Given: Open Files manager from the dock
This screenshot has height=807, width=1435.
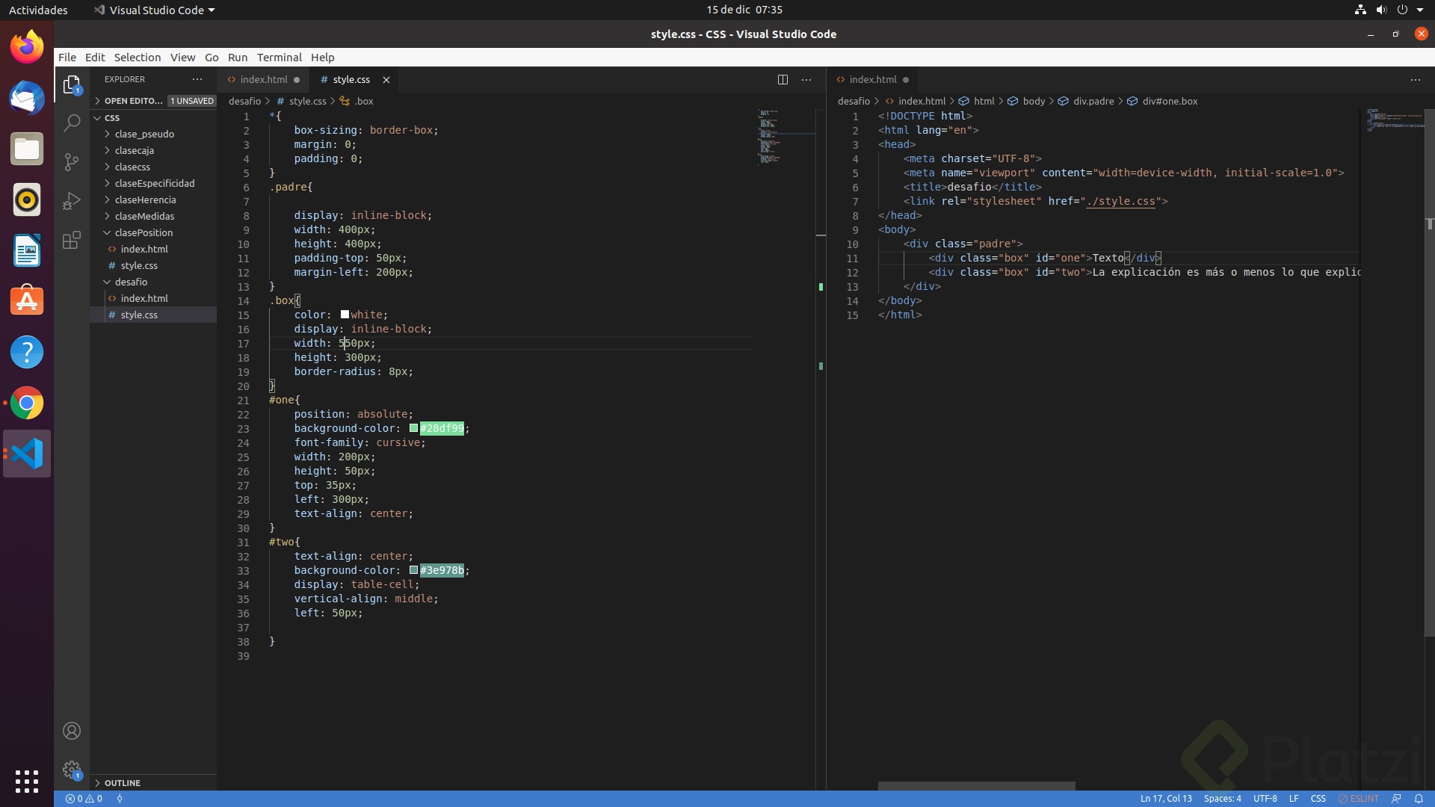Looking at the screenshot, I should pyautogui.click(x=27, y=149).
